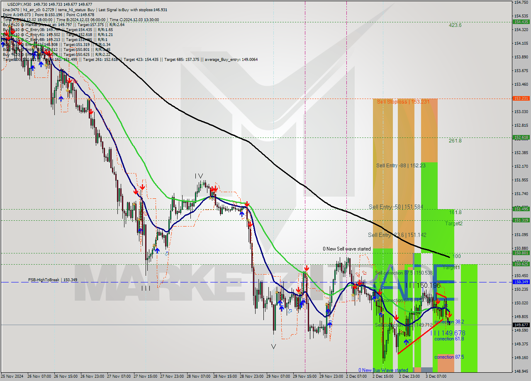Click '0 New Sell wave started' annotation
Image resolution: width=531 pixels, height=381 pixels.
(347, 249)
